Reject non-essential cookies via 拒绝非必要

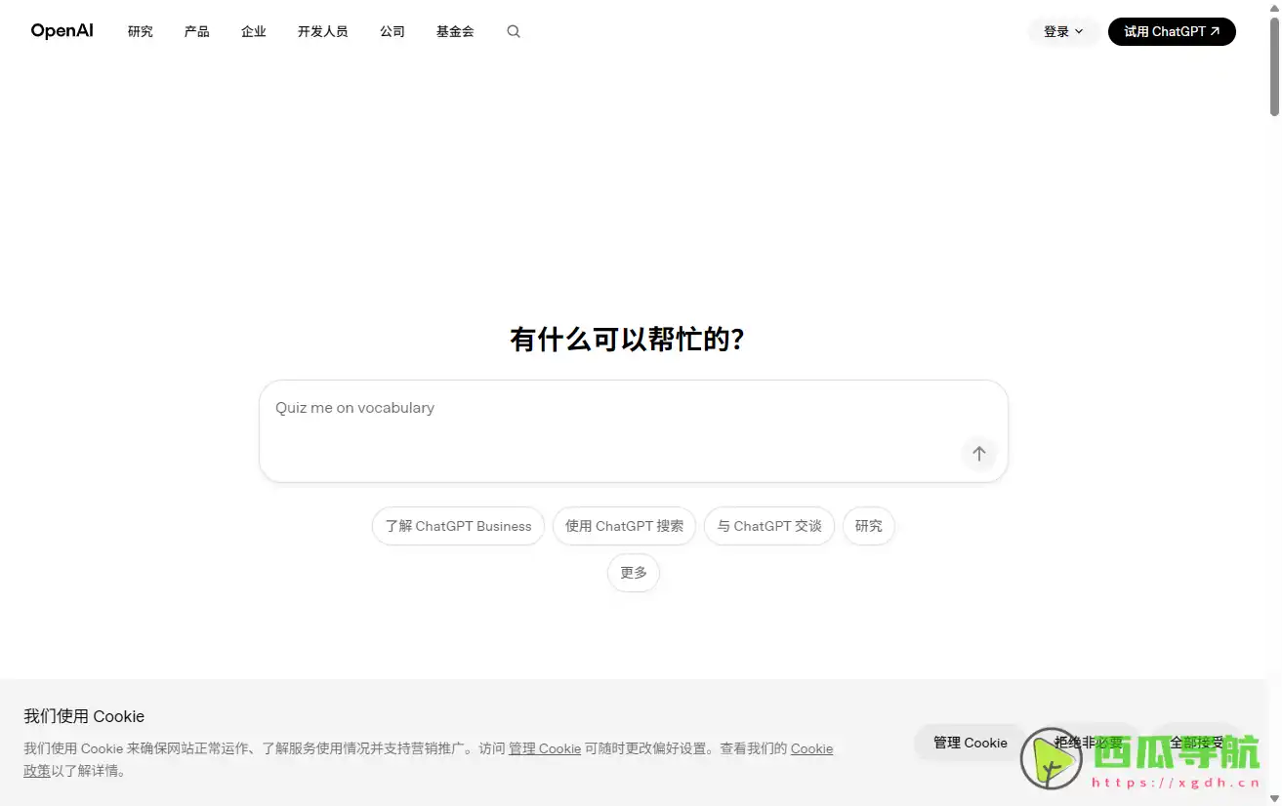point(1087,743)
